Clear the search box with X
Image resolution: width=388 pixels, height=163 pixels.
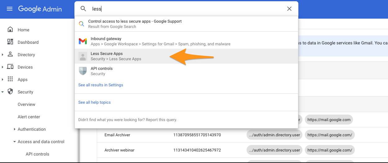[x=289, y=9]
